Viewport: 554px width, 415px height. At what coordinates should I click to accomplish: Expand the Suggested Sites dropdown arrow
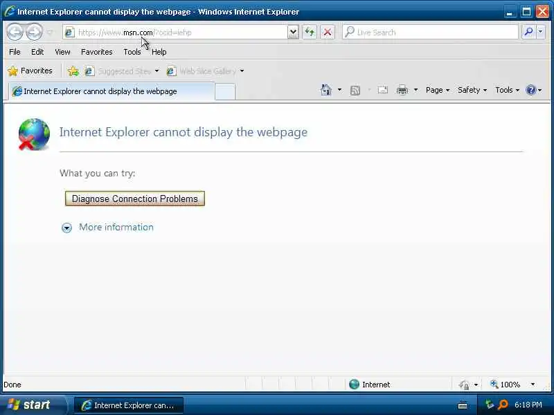click(157, 71)
